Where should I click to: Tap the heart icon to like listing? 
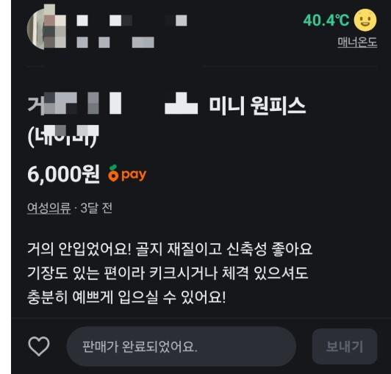point(39,346)
